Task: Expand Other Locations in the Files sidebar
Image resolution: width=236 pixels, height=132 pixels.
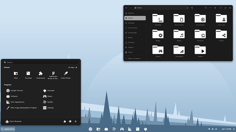Action: point(135,59)
